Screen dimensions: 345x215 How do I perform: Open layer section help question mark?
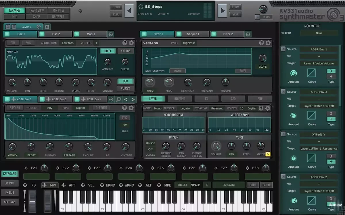261,108
